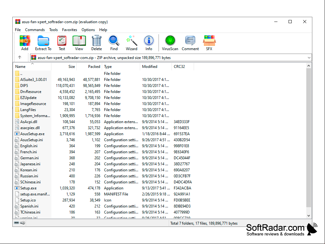Open the Help menu
The width and height of the screenshot is (325, 244).
[x=103, y=30]
